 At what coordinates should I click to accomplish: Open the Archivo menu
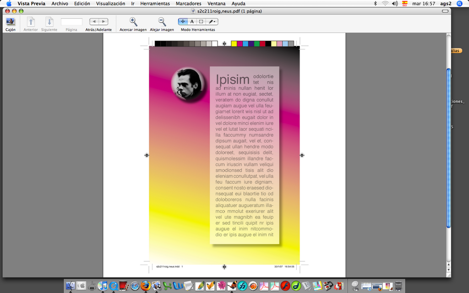click(60, 4)
